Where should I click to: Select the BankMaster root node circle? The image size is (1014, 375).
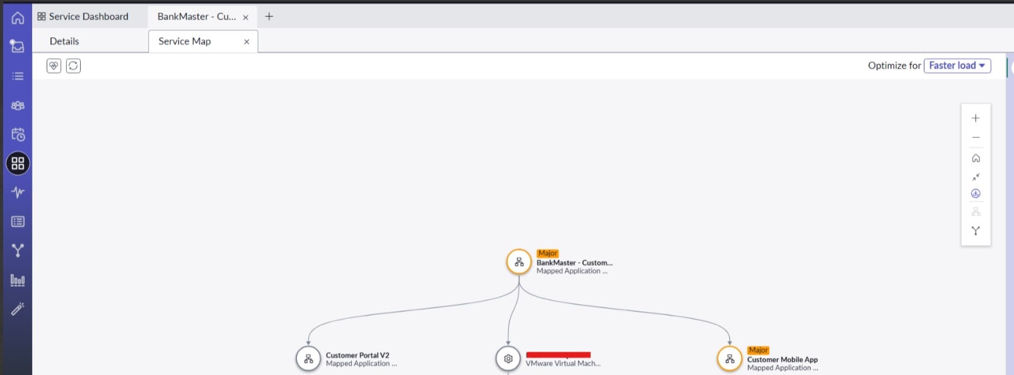[519, 262]
